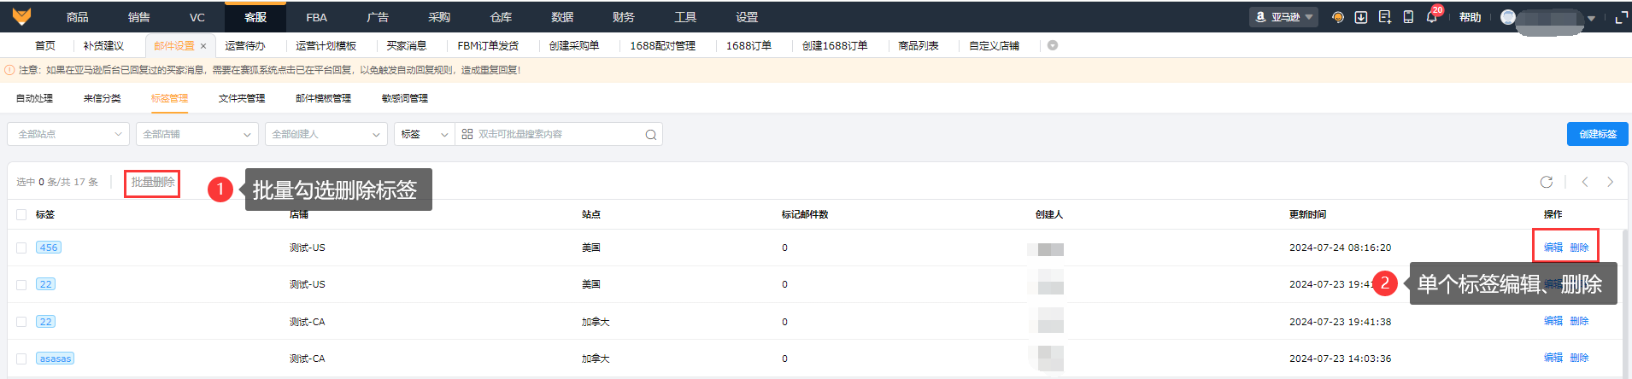Click the 创建标签 button
The image size is (1632, 379).
point(1598,134)
